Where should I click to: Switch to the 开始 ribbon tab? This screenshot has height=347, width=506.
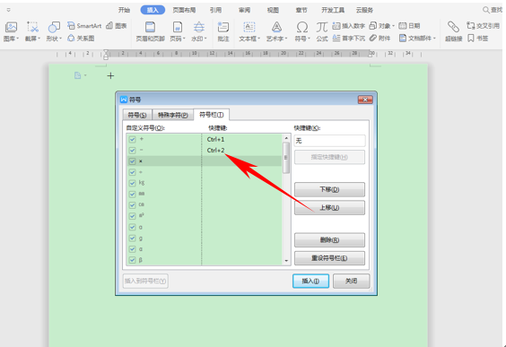[x=124, y=10]
